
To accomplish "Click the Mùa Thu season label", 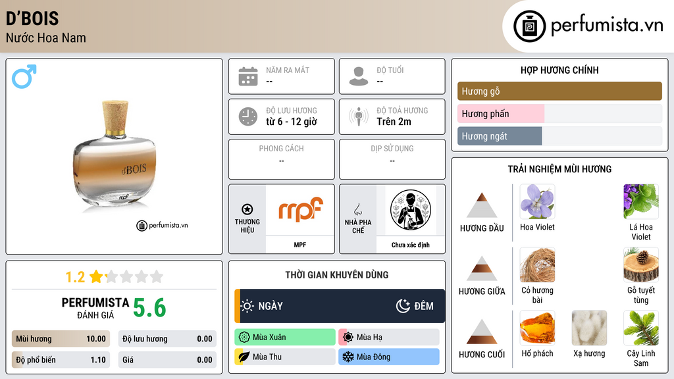I will [267, 357].
